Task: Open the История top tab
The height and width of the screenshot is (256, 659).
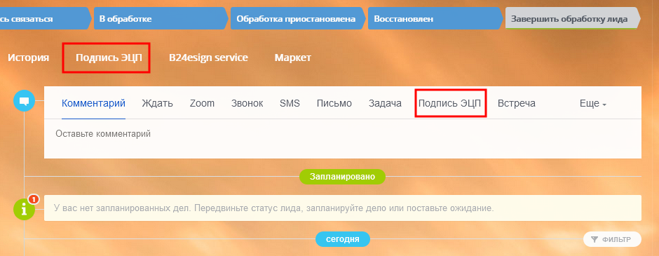Action: coord(28,58)
